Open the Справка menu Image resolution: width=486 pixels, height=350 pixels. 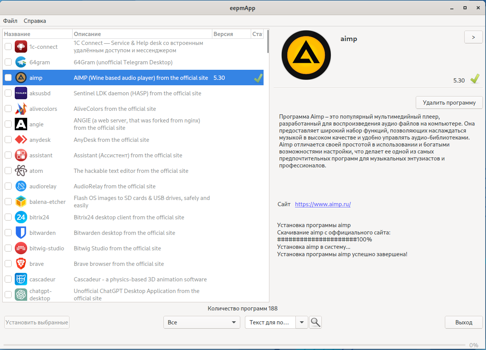[x=35, y=21]
